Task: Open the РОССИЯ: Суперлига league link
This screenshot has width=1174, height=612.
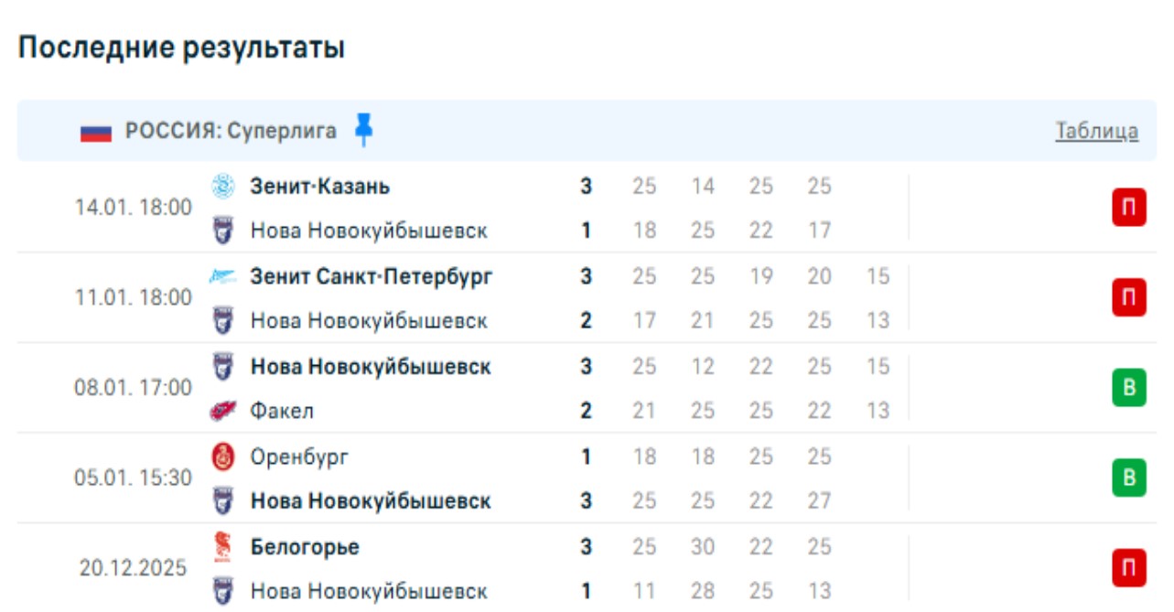Action: coord(231,131)
